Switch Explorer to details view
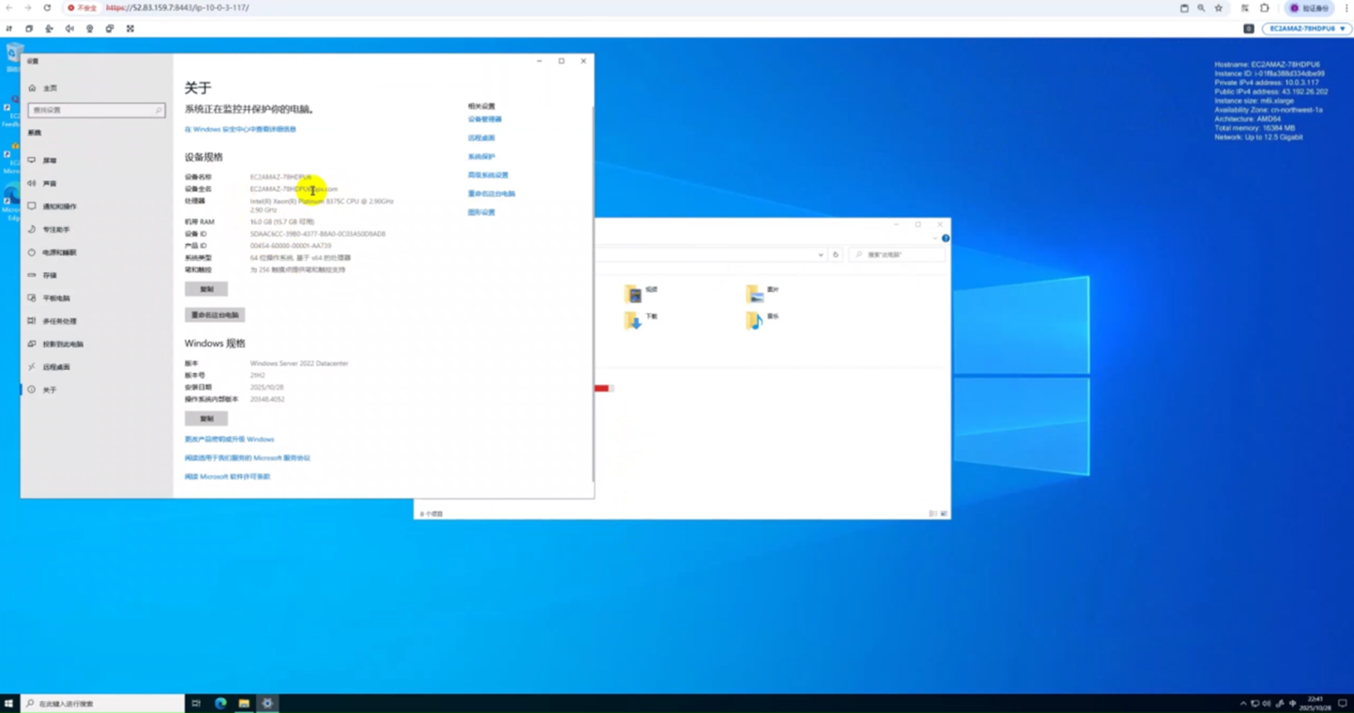The width and height of the screenshot is (1354, 713). point(932,513)
